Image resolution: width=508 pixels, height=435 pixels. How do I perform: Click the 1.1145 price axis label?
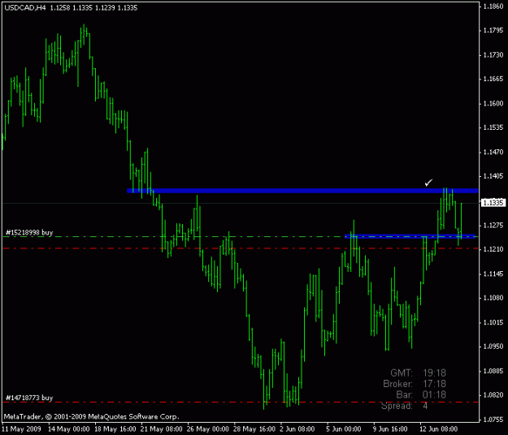(x=493, y=274)
